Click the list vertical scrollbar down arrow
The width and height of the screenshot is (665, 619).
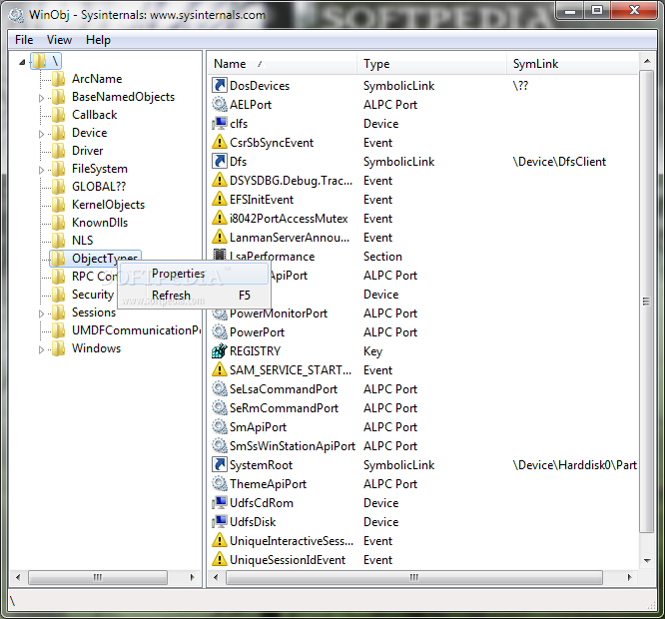click(647, 560)
